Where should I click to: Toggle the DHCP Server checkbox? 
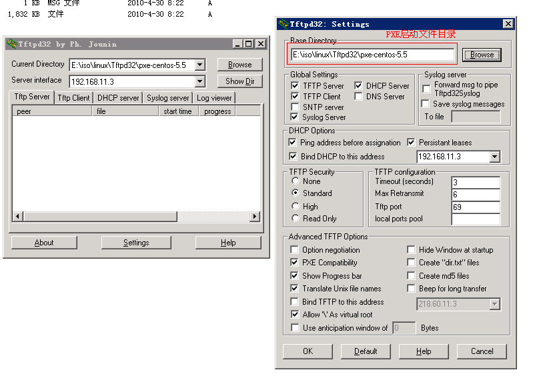358,85
